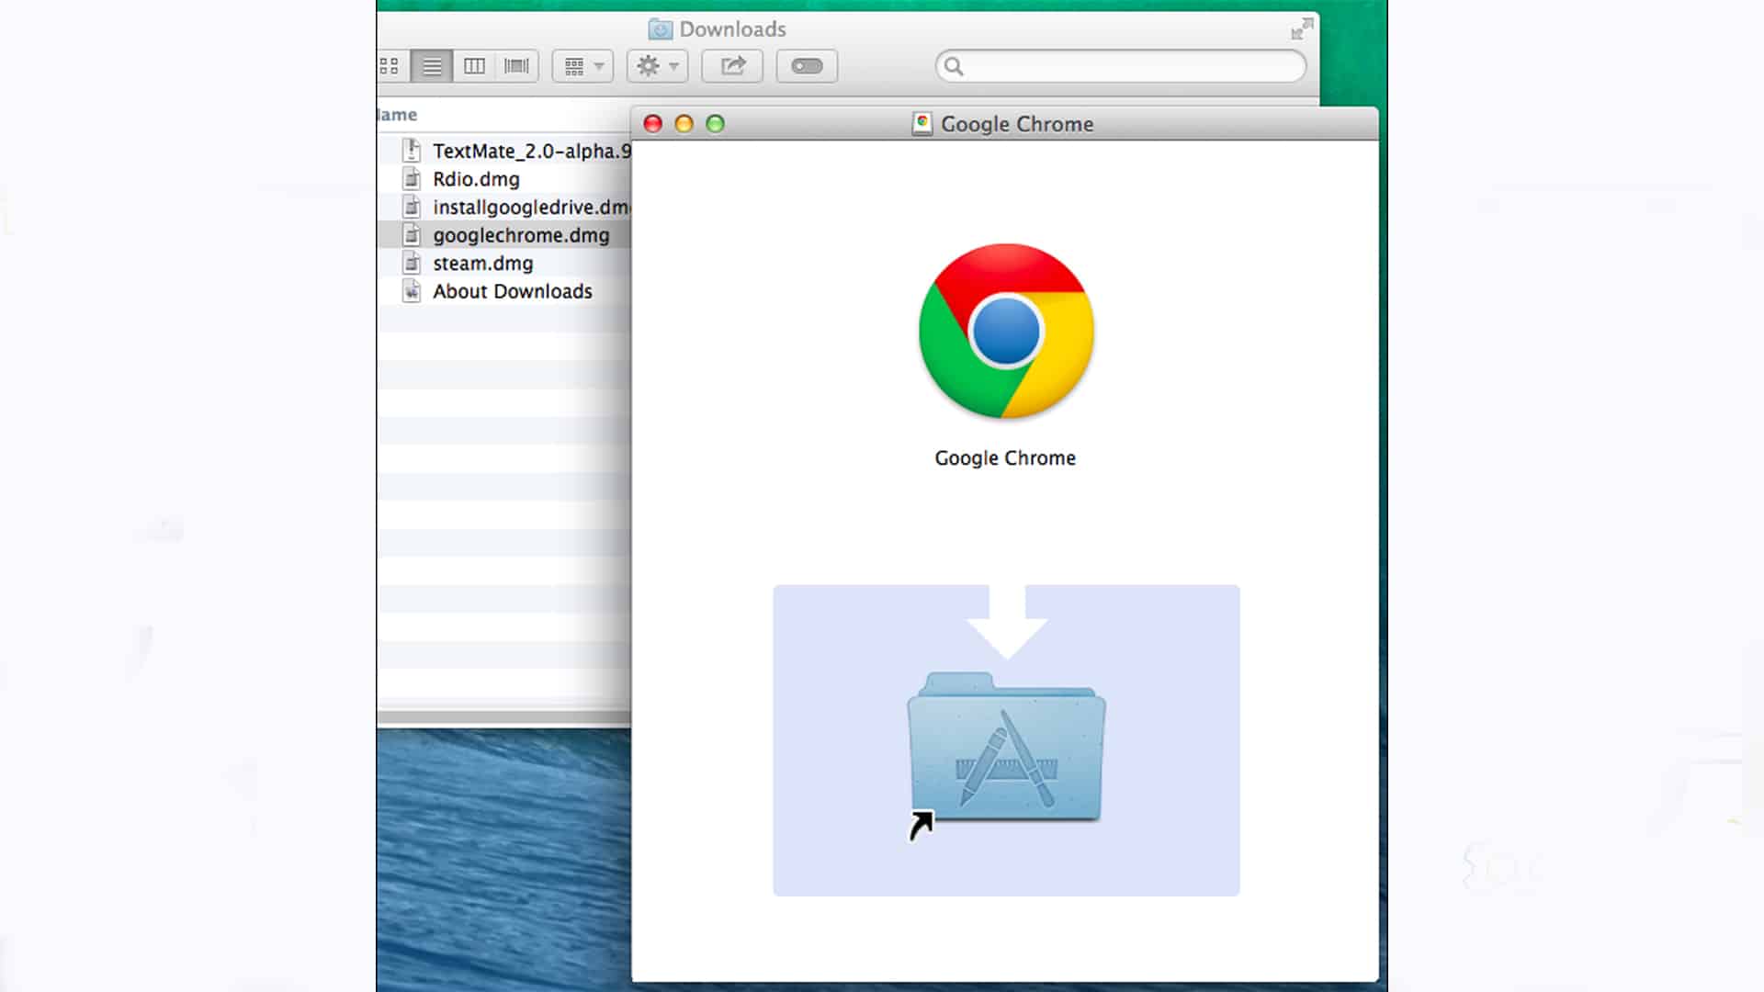Click the About Downloads document icon
Image resolution: width=1764 pixels, height=992 pixels.
click(412, 291)
